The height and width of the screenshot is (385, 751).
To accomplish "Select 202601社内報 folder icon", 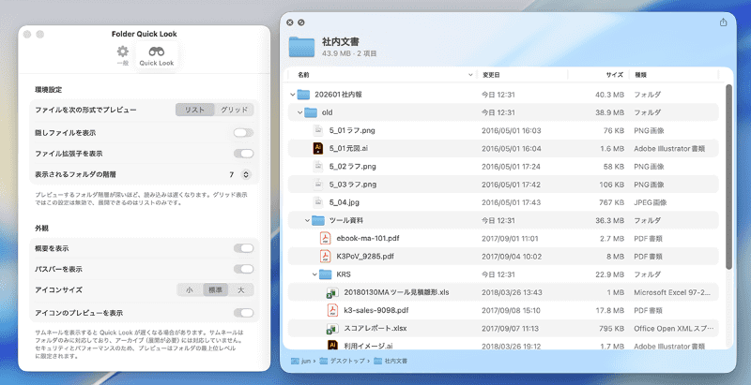I will click(303, 95).
